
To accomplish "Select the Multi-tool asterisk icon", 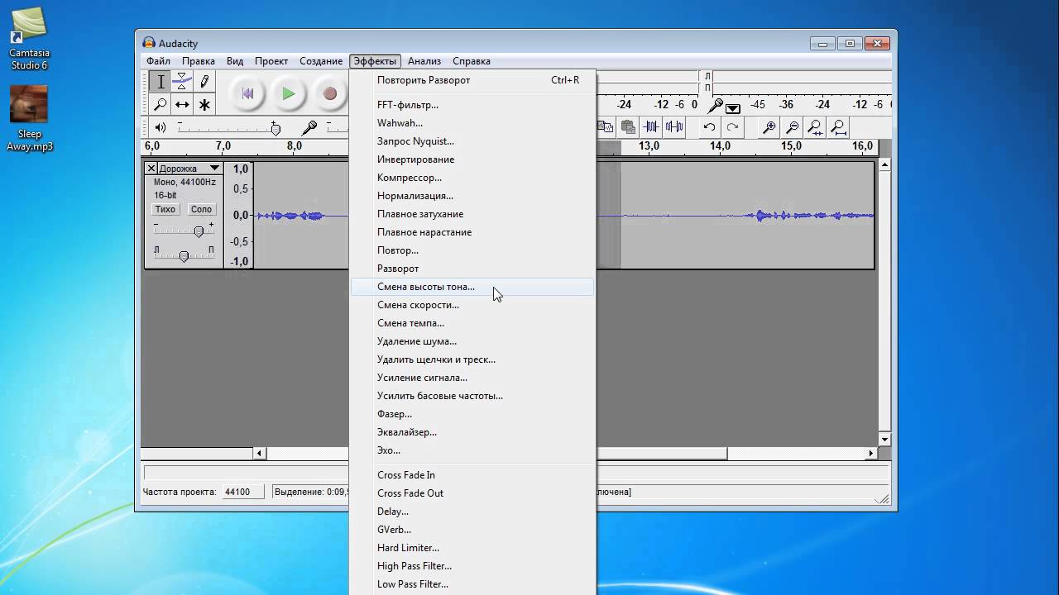I will [204, 104].
